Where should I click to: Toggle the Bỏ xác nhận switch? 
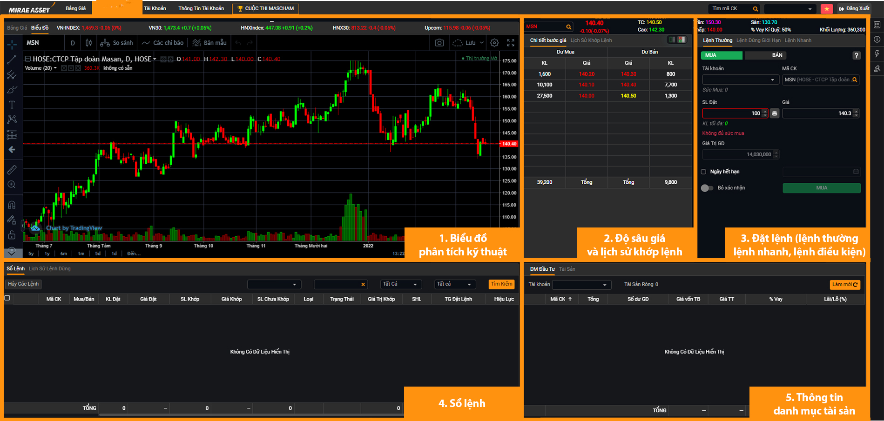click(708, 188)
